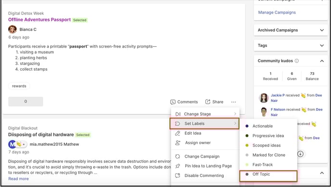Open Manage Campaigns link
Image resolution: width=331 pixels, height=187 pixels.
coord(277,12)
